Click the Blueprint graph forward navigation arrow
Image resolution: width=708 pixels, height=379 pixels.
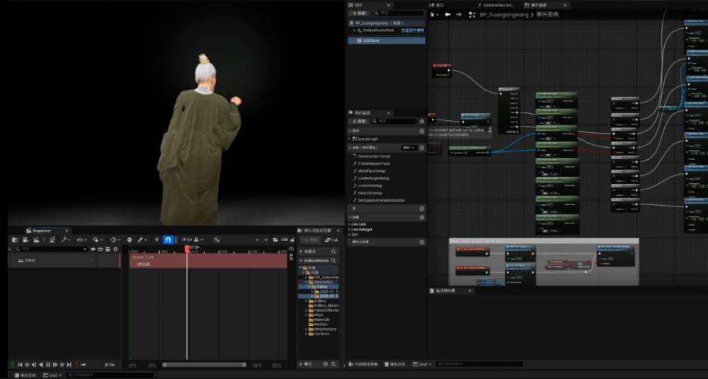pyautogui.click(x=458, y=14)
